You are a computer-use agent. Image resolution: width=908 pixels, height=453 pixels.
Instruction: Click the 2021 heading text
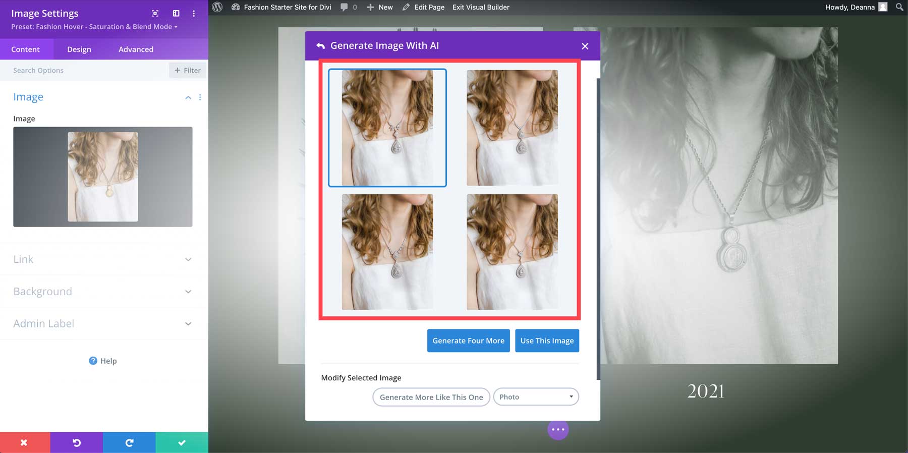706,391
